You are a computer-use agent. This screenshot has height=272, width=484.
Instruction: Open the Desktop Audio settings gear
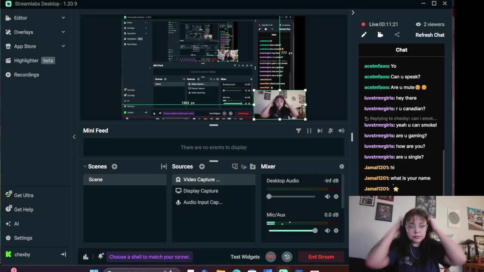click(x=336, y=196)
